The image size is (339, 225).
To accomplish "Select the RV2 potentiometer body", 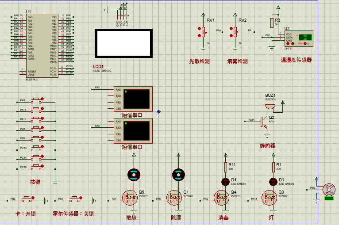I will point(235,32).
